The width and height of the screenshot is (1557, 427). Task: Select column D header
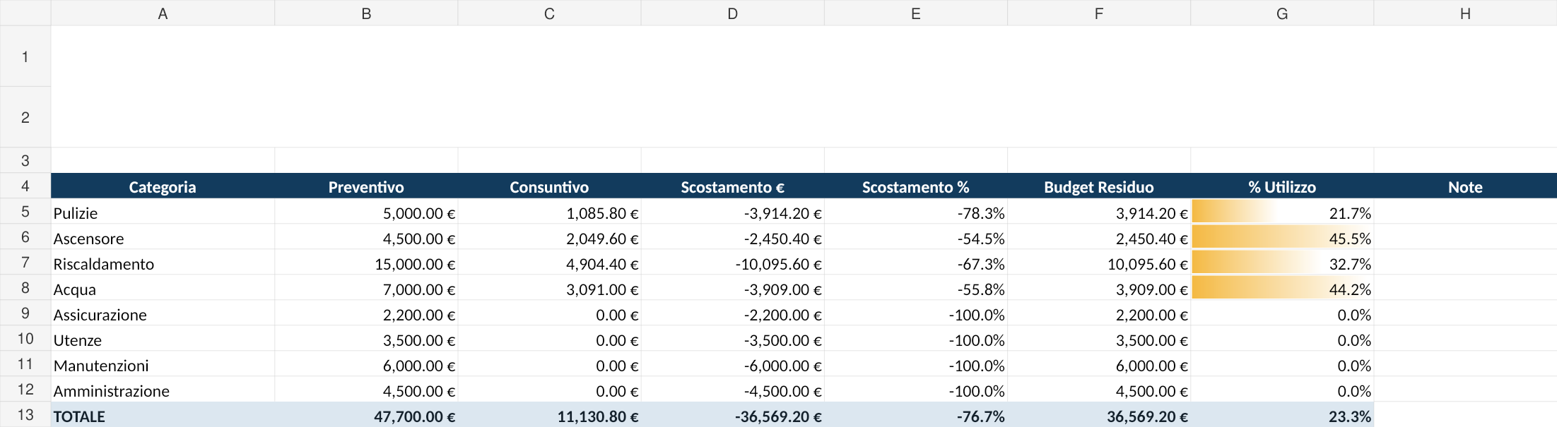click(733, 13)
